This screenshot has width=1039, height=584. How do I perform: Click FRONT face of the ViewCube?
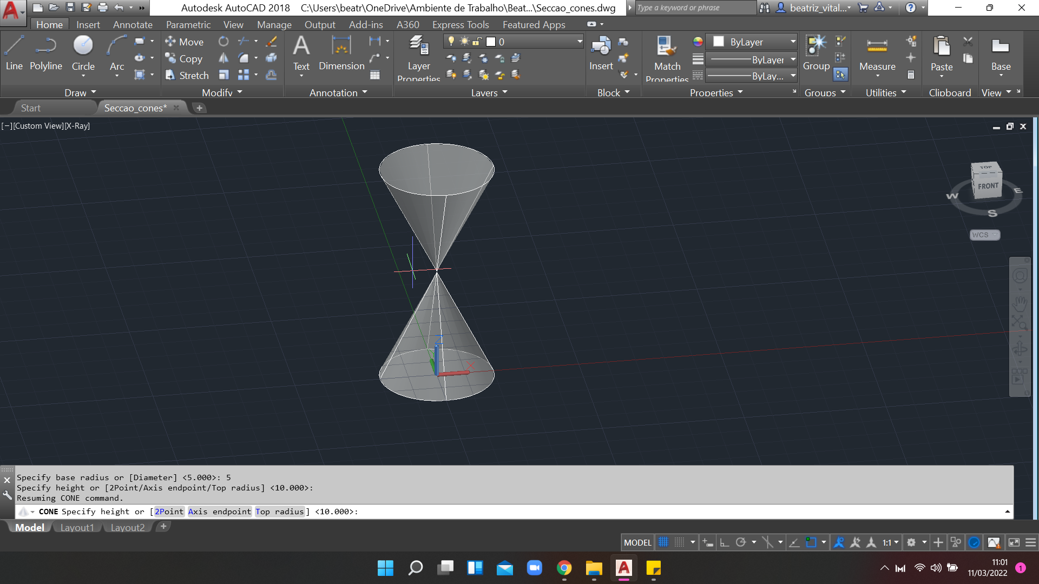tap(988, 185)
